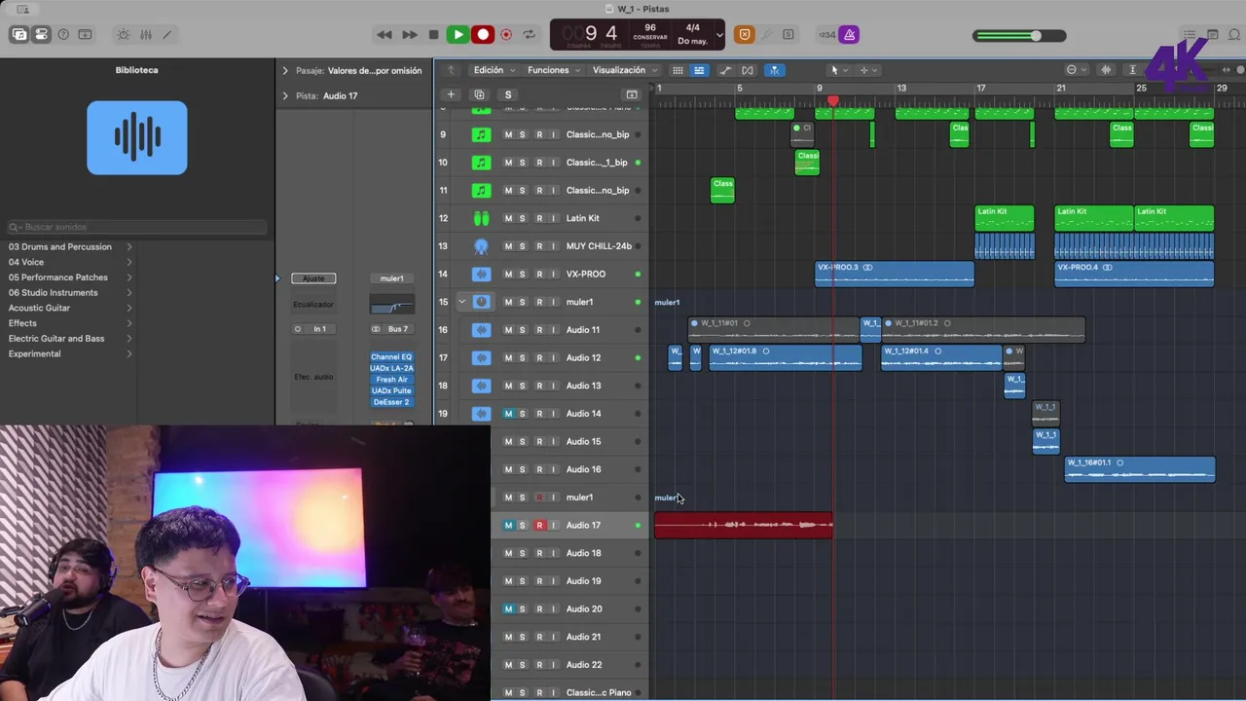The width and height of the screenshot is (1246, 701).
Task: Select Acoustic Guitar in library list
Action: 40,308
